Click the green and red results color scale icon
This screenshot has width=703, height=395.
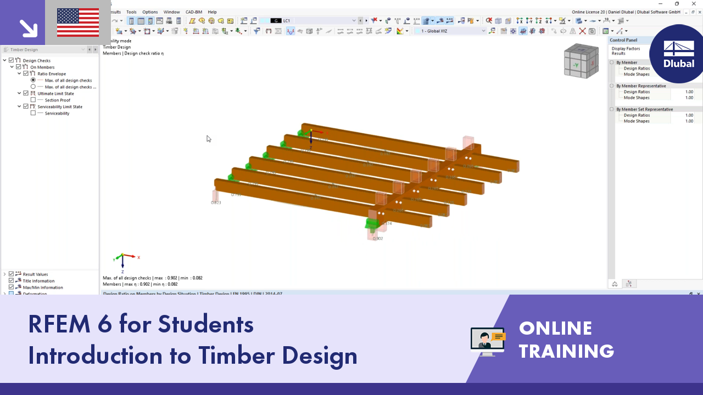[401, 30]
